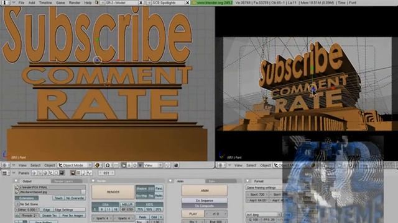Open the Timeline menu
This screenshot has height=223, width=398.
tap(45, 2)
